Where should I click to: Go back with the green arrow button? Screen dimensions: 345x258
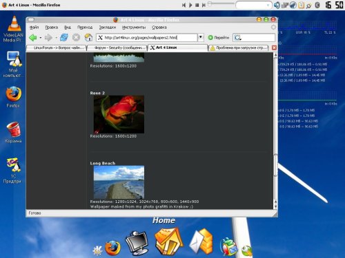point(33,37)
